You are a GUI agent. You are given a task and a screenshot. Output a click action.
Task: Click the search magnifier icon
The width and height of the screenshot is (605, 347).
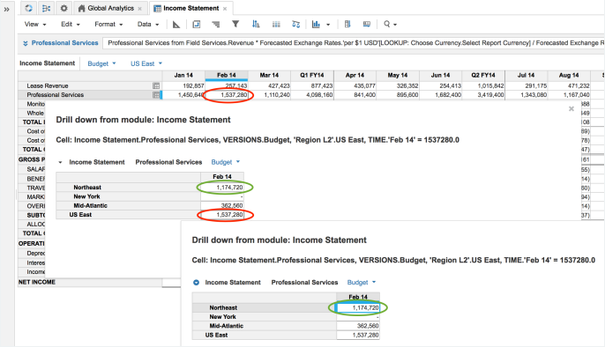click(x=386, y=25)
